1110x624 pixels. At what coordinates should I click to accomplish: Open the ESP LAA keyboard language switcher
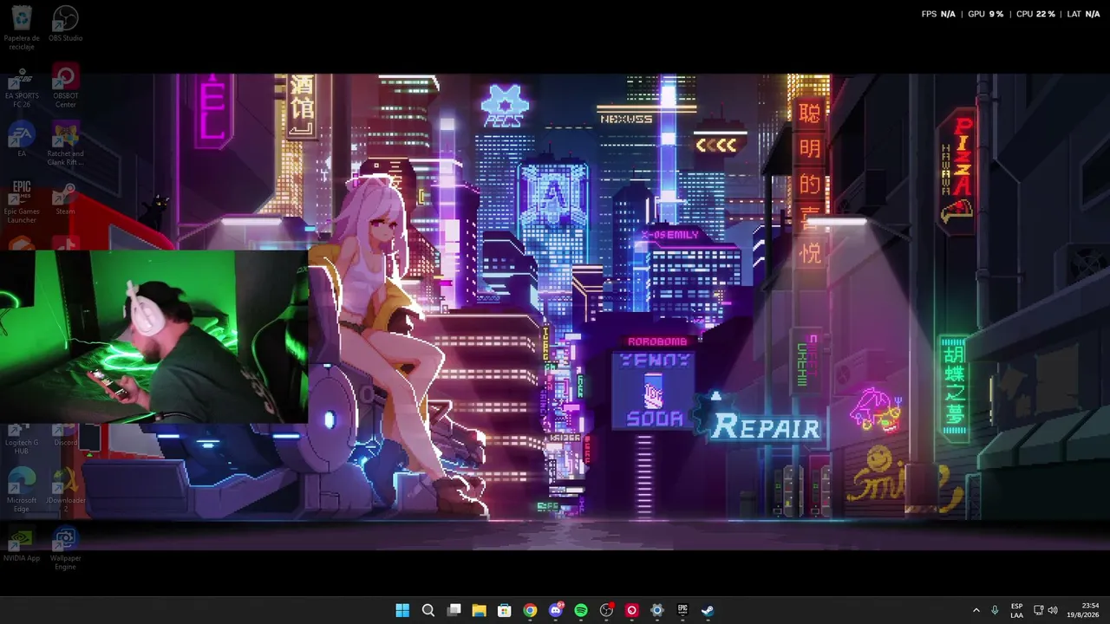[1016, 610]
